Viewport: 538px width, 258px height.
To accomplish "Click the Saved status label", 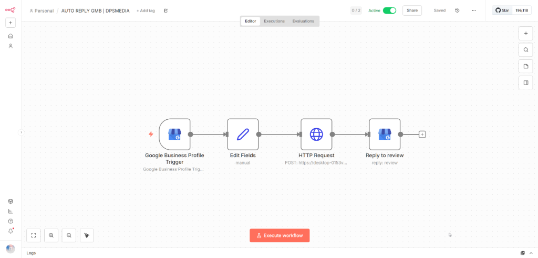I will [440, 11].
